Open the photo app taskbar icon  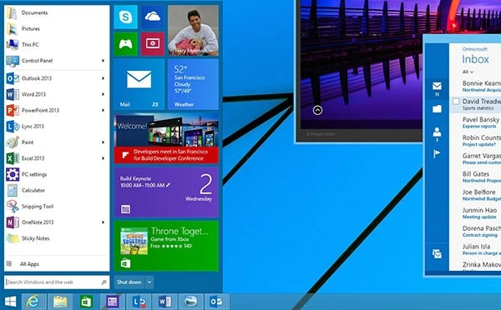pos(190,302)
